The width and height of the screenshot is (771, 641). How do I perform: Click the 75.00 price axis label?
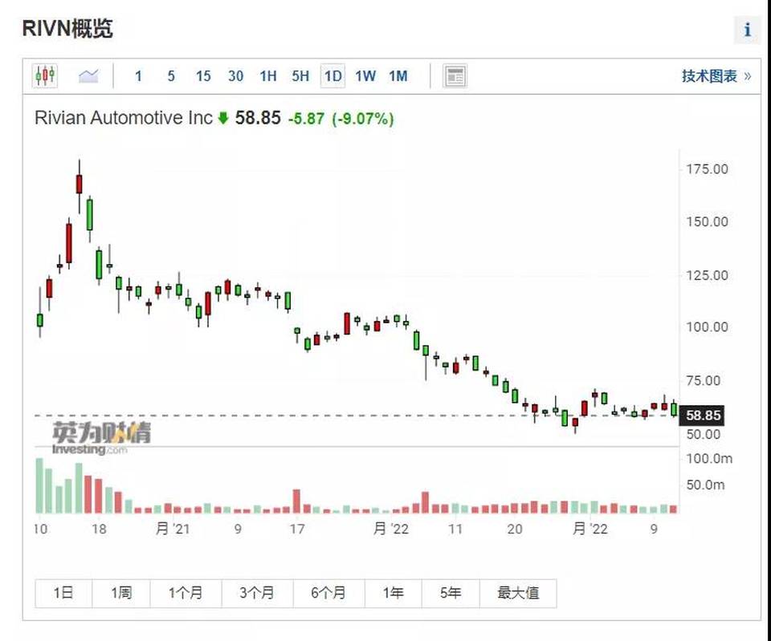click(704, 381)
